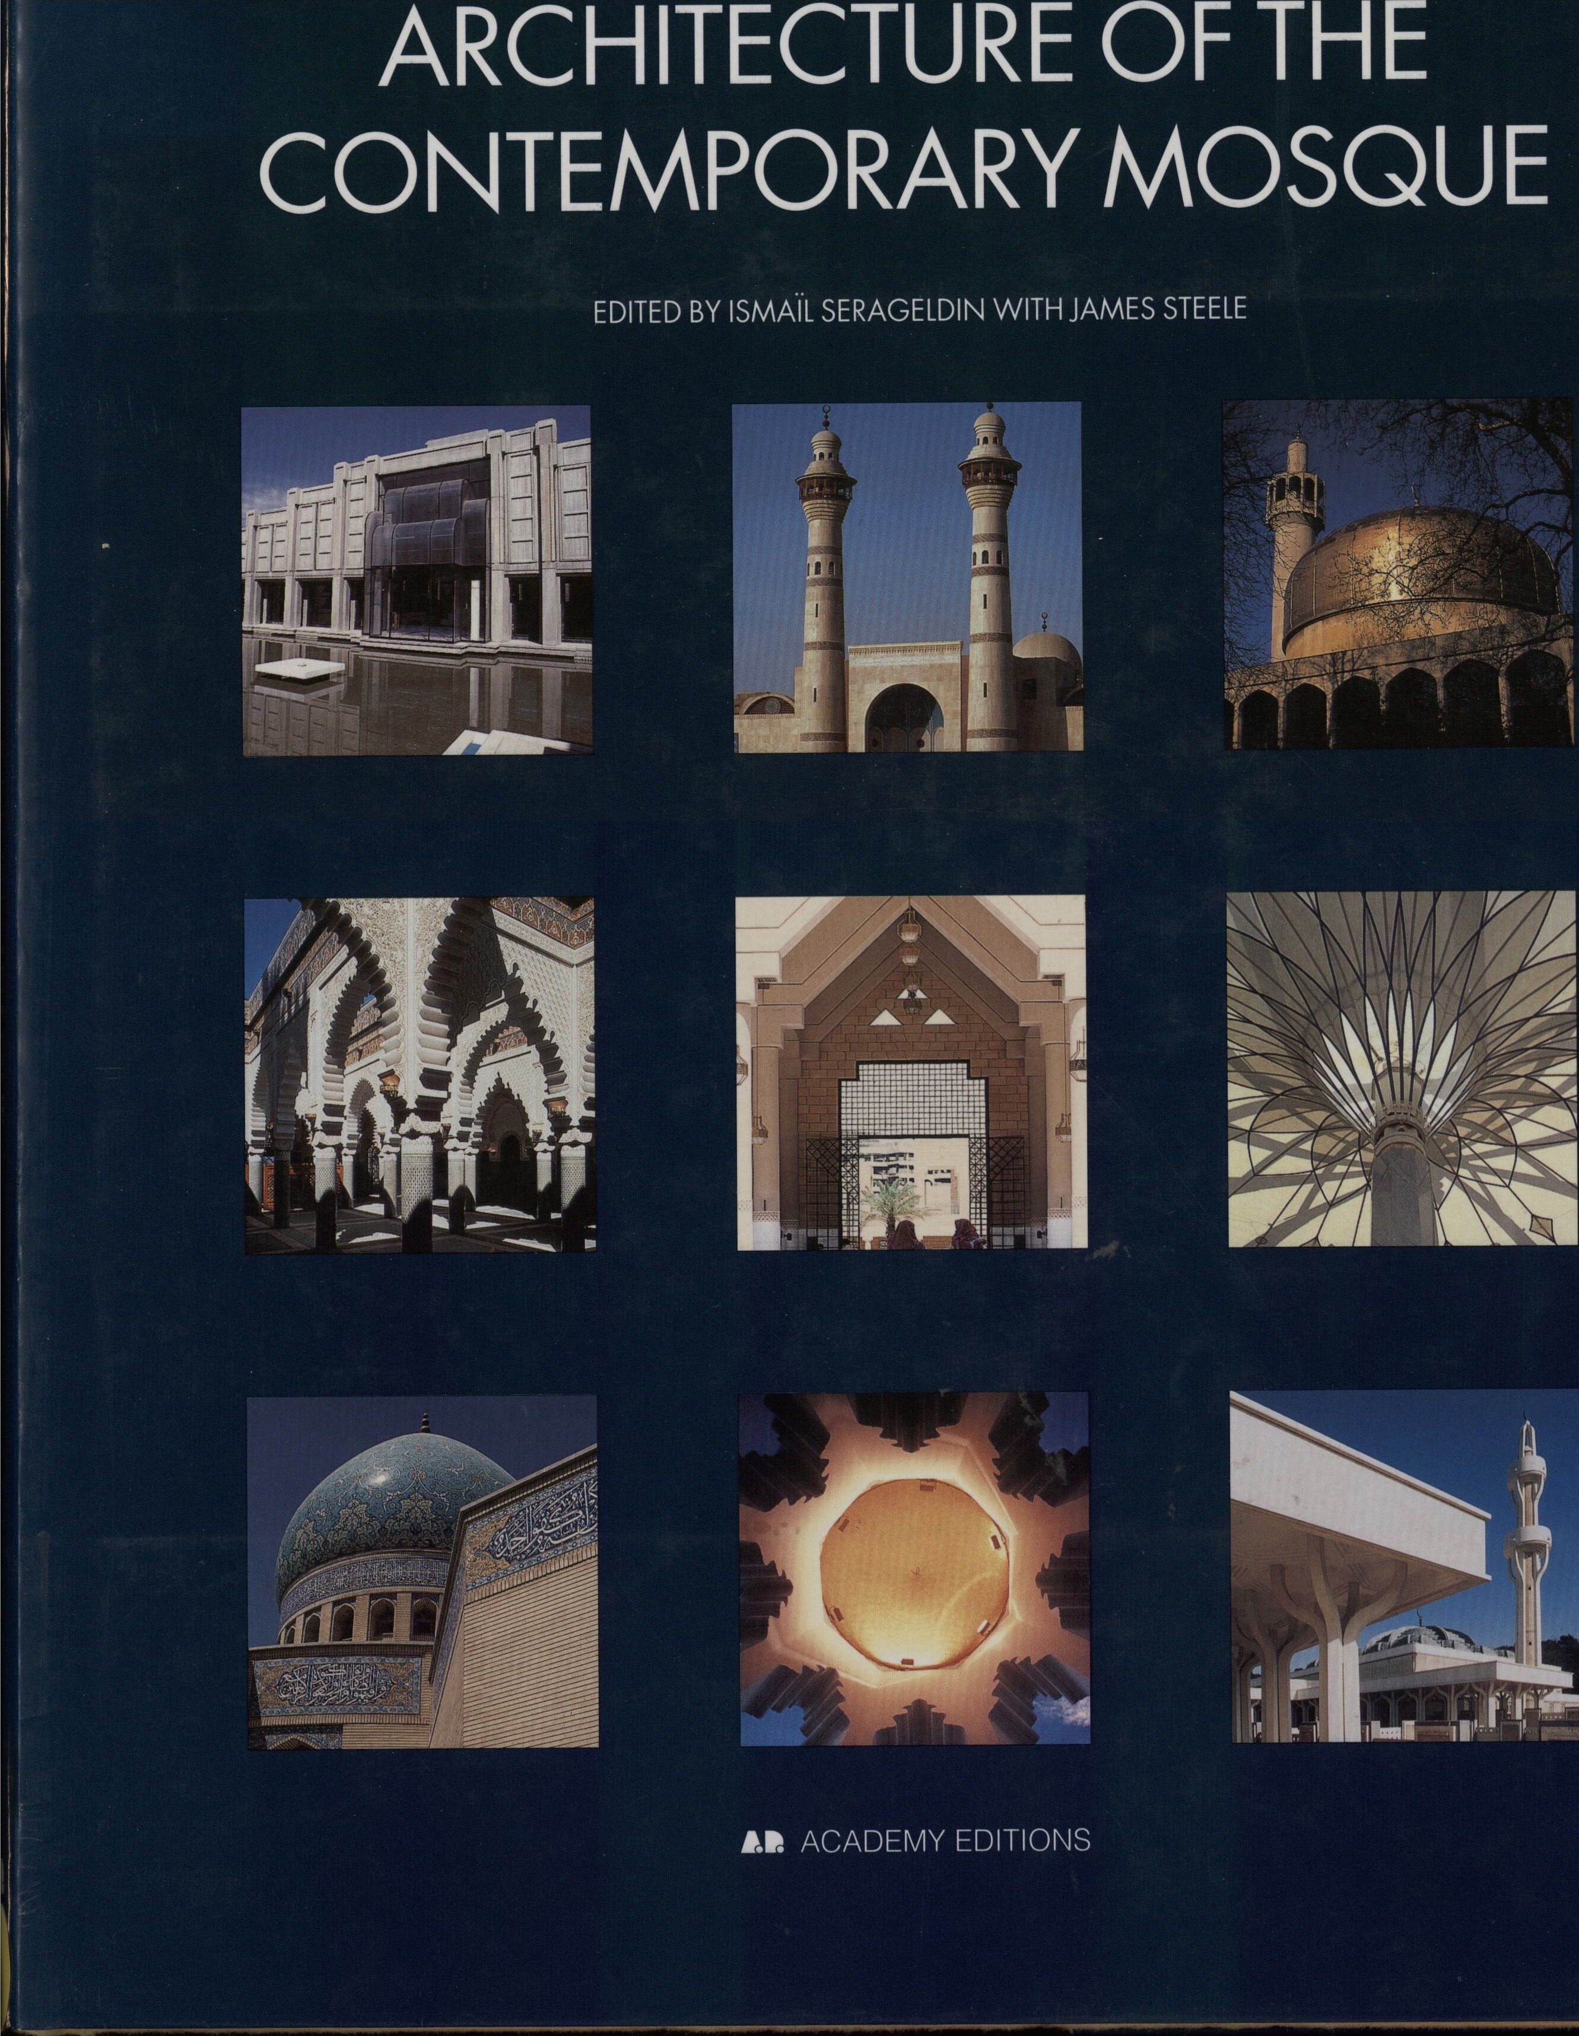Select the grey modern facade with reflecting pool photo
The image size is (1579, 2036).
click(417, 580)
